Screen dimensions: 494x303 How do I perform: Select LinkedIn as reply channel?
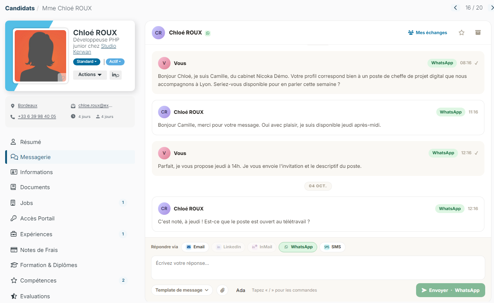[x=228, y=247]
